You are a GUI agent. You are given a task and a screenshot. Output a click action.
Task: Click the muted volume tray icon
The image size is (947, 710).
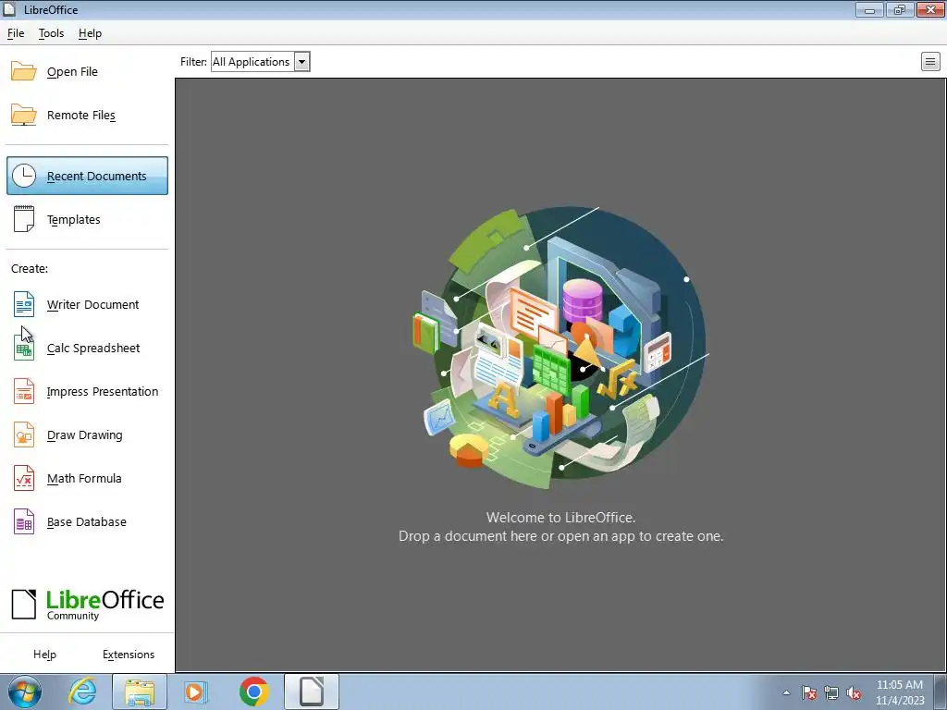pos(854,692)
